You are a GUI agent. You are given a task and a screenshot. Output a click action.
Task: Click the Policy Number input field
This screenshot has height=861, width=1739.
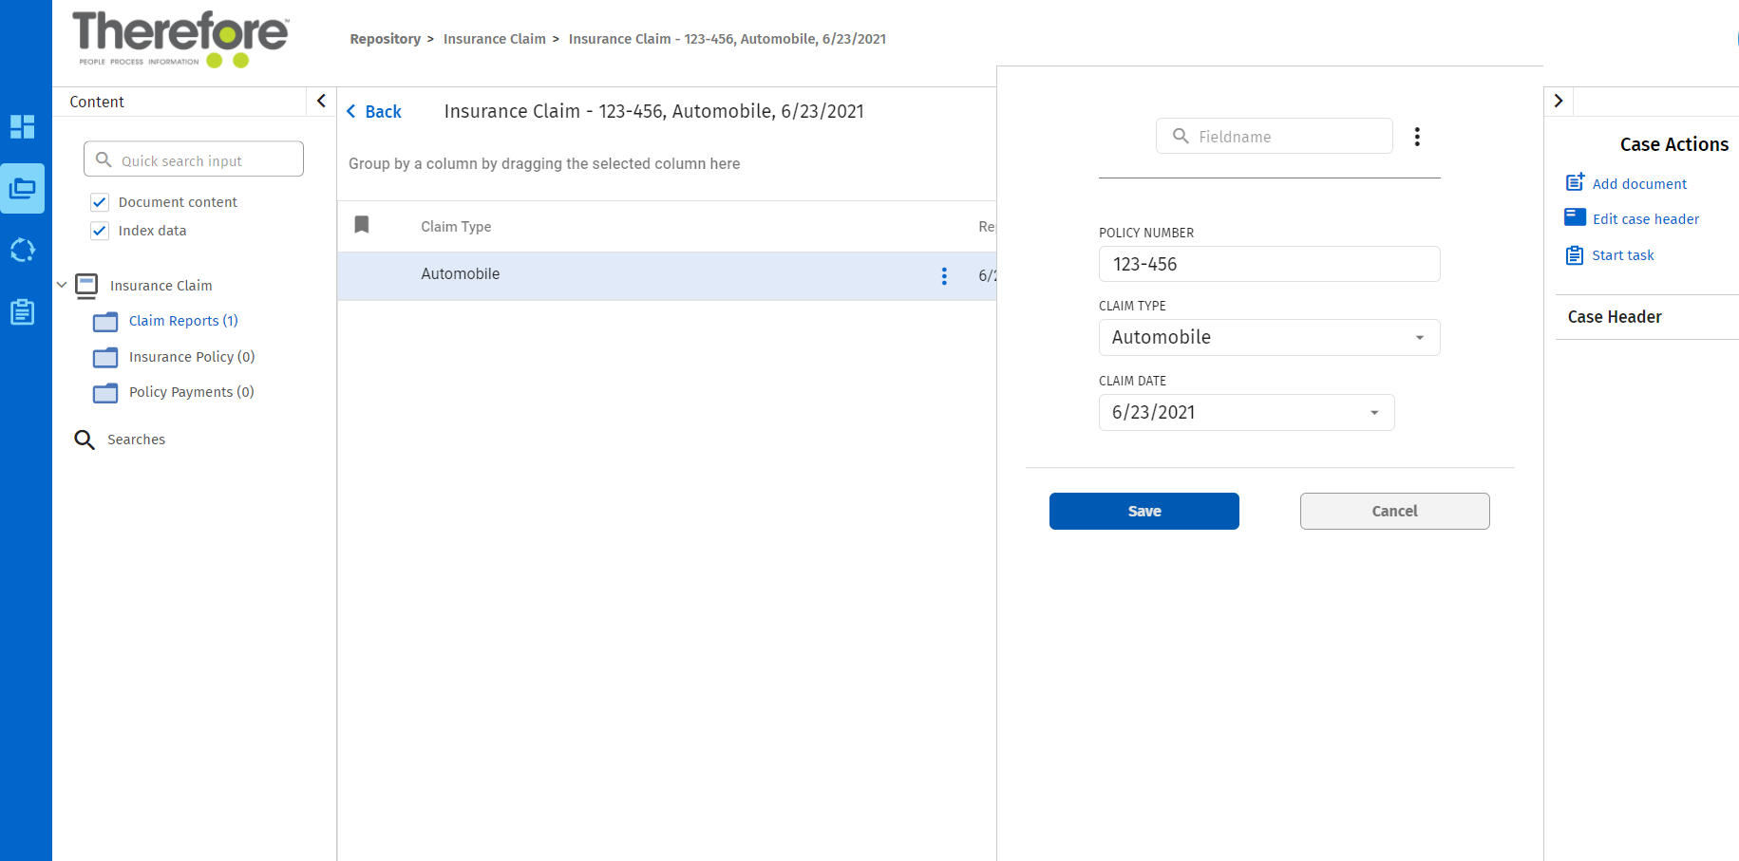point(1269,264)
